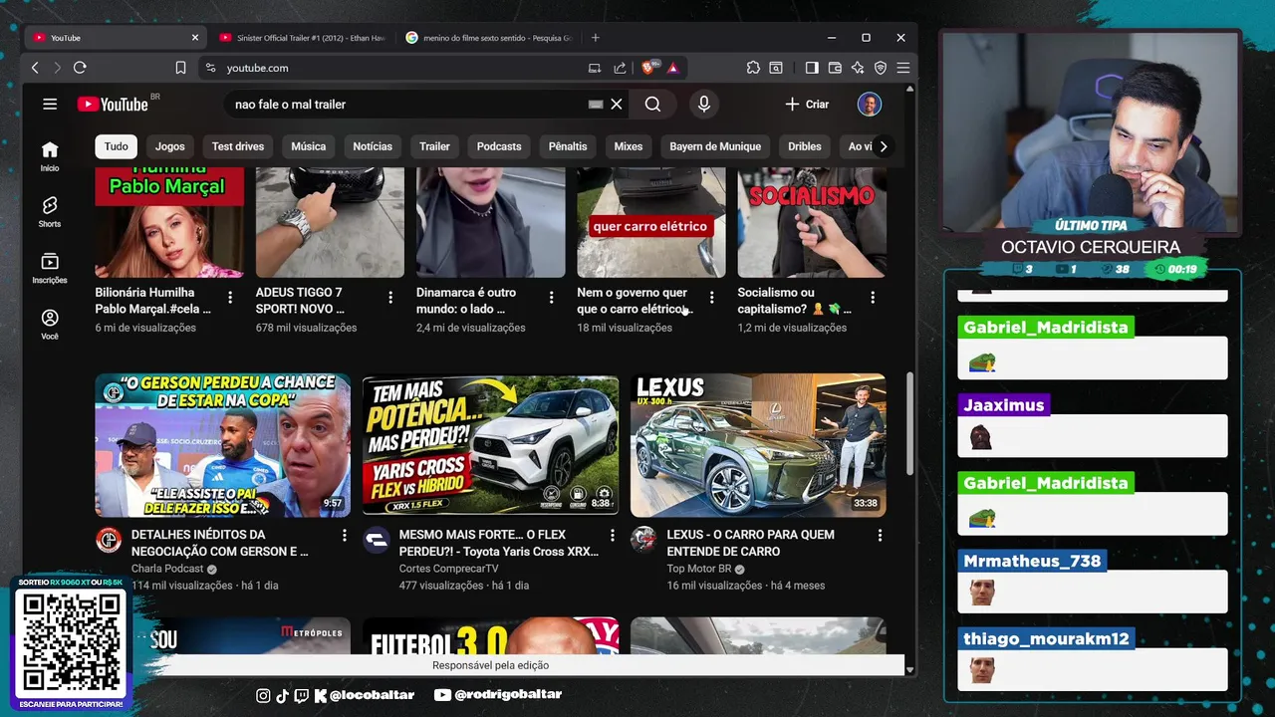Select the Dribles filter chip
Screen dimensions: 1275x717
805,146
